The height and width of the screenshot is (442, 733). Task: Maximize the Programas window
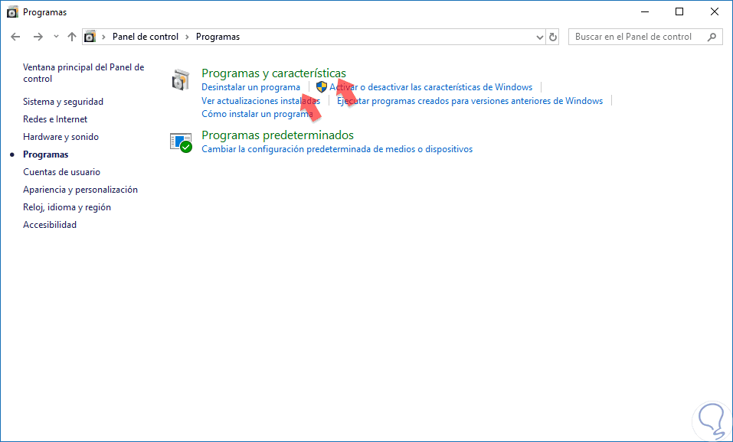click(x=679, y=12)
